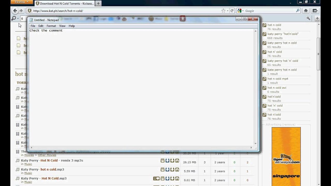The image size is (331, 186).
Task: Click the search icon beside 'hot 'n' cold' 75 results
Action: click(264, 106)
